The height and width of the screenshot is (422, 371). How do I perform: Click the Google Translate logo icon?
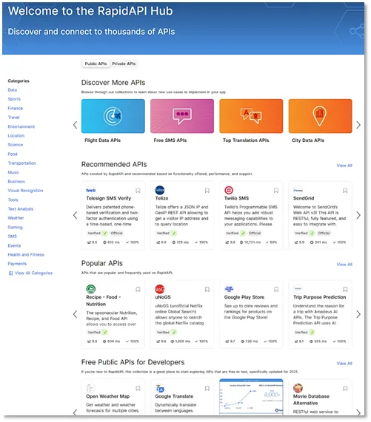pyautogui.click(x=160, y=388)
